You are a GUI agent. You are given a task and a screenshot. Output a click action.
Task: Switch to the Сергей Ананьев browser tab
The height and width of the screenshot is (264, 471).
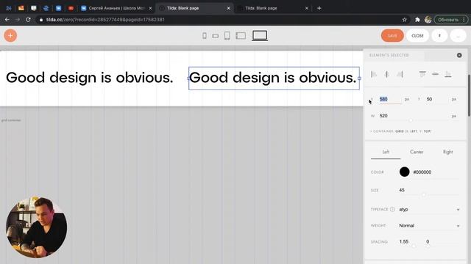tap(116, 8)
